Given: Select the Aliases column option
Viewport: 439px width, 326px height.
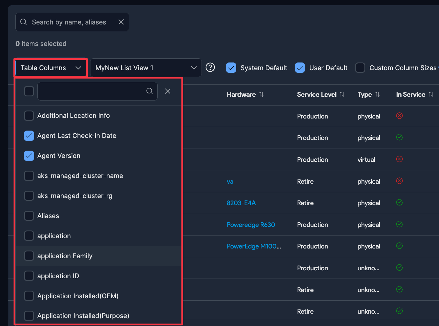Looking at the screenshot, I should point(29,216).
